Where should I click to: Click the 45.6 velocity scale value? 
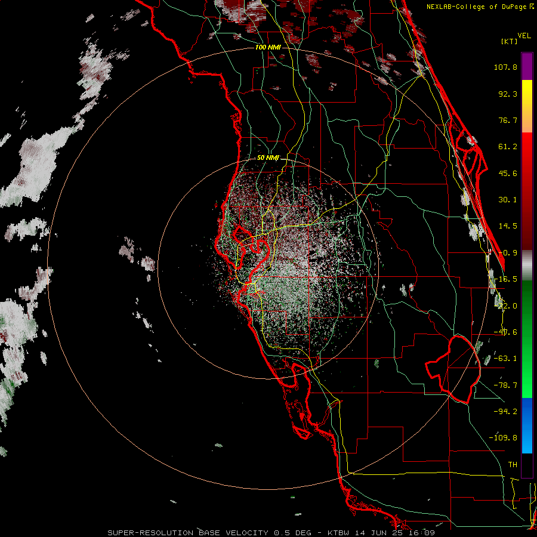[508, 173]
